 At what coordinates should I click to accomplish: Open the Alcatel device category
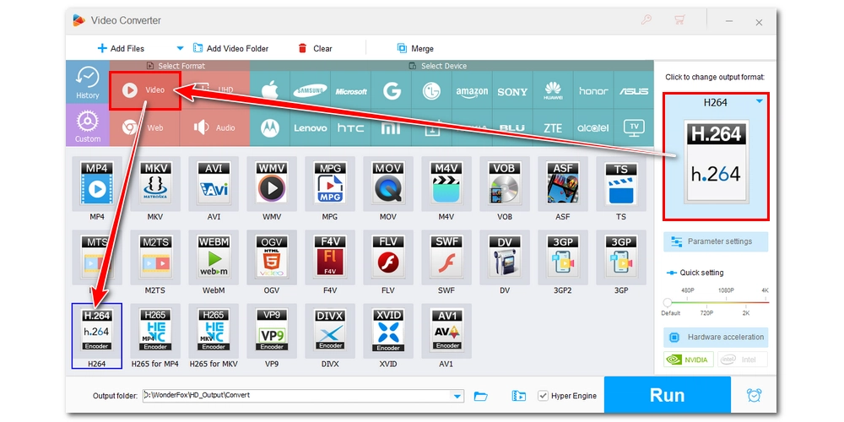click(x=593, y=128)
